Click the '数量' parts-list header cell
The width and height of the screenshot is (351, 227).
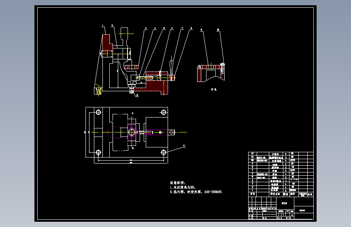click(286, 194)
